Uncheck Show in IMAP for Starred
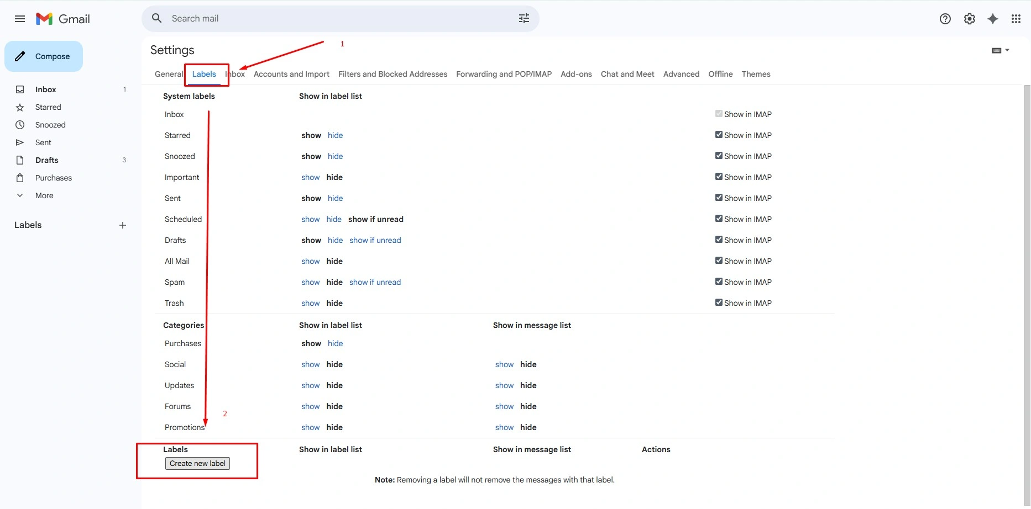This screenshot has height=509, width=1031. [x=719, y=135]
